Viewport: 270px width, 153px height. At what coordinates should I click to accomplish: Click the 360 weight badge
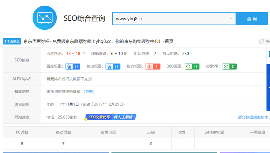pos(192,67)
